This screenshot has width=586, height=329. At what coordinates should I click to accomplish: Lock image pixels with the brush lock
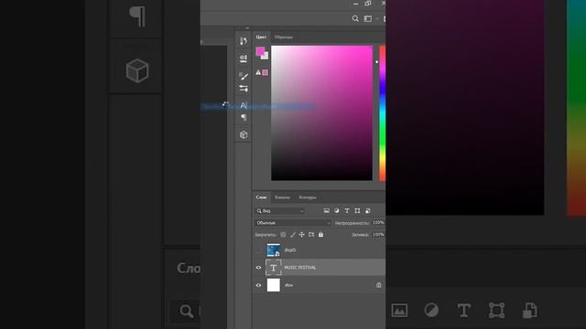point(293,235)
